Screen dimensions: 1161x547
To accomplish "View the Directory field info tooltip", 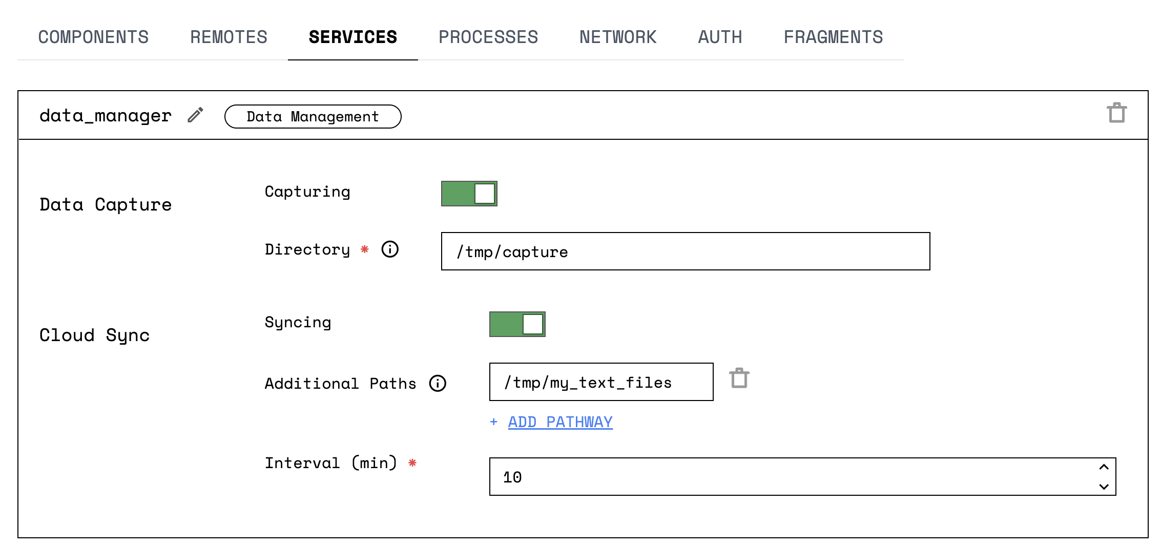I will tap(389, 249).
